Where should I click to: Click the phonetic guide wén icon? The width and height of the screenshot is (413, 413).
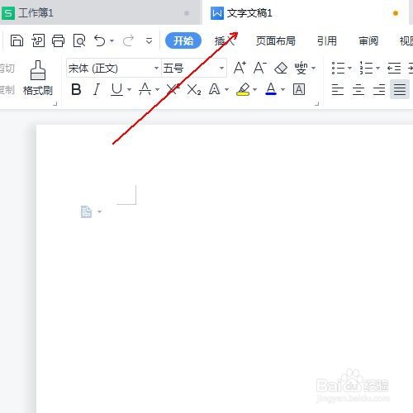pyautogui.click(x=301, y=68)
